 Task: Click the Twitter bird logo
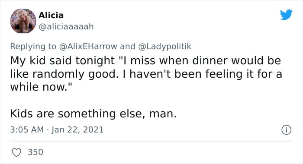[x=286, y=14]
